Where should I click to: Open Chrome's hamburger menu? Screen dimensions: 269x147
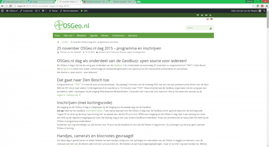(266, 6)
